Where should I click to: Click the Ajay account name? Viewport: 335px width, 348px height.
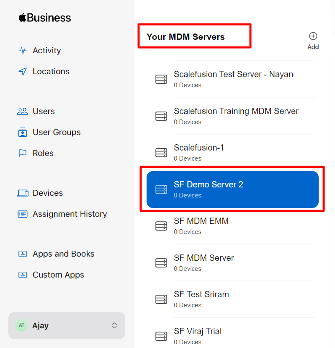click(x=40, y=326)
